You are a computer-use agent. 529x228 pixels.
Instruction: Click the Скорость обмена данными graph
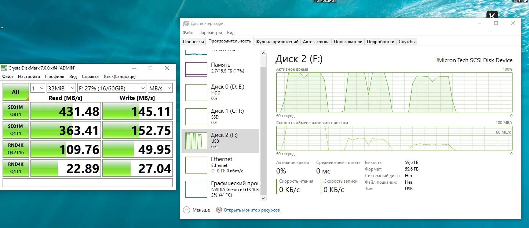pos(394,138)
